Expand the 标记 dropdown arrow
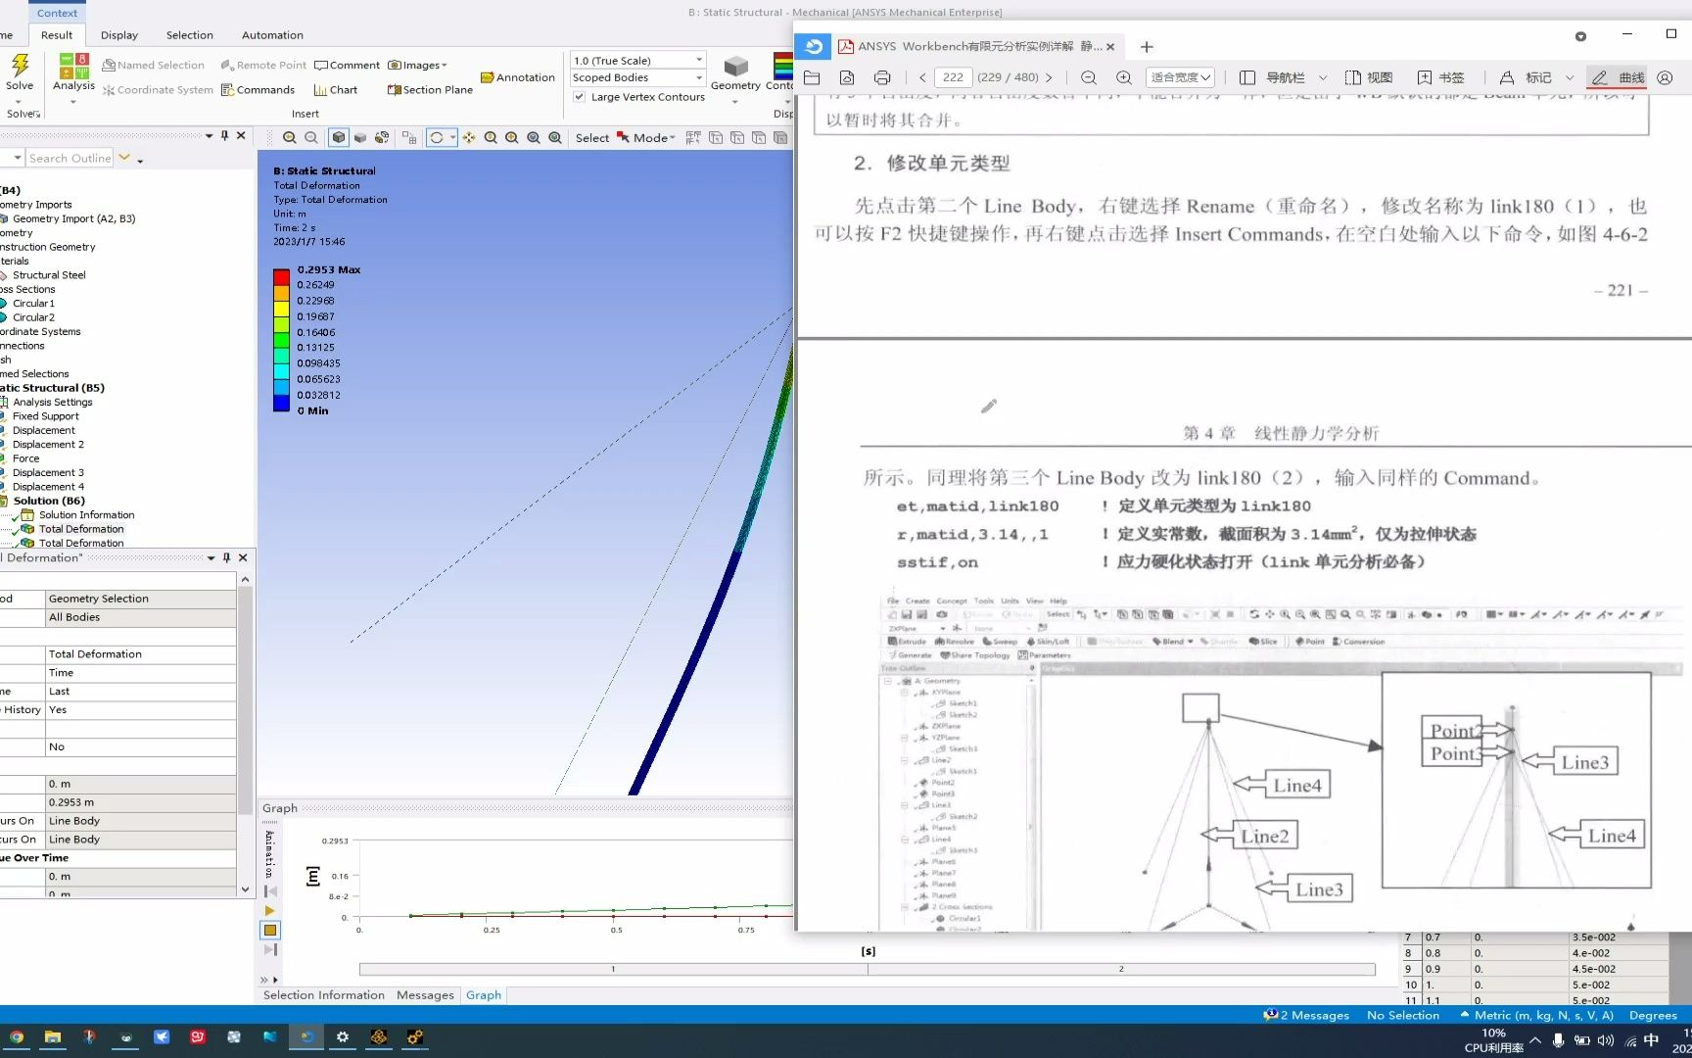The height and width of the screenshot is (1058, 1692). click(1570, 77)
